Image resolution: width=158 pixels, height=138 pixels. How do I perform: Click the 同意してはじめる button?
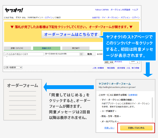[x=136, y=128]
